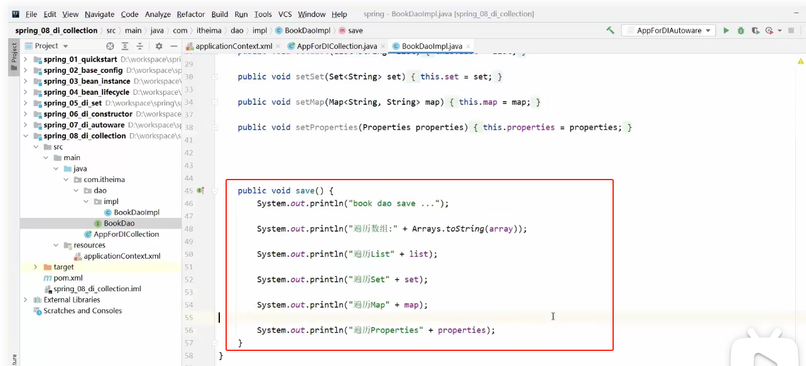
Task: Collapse the src folder node
Action: tap(36, 147)
